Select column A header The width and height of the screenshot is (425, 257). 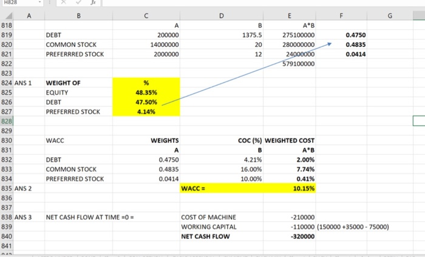29,16
